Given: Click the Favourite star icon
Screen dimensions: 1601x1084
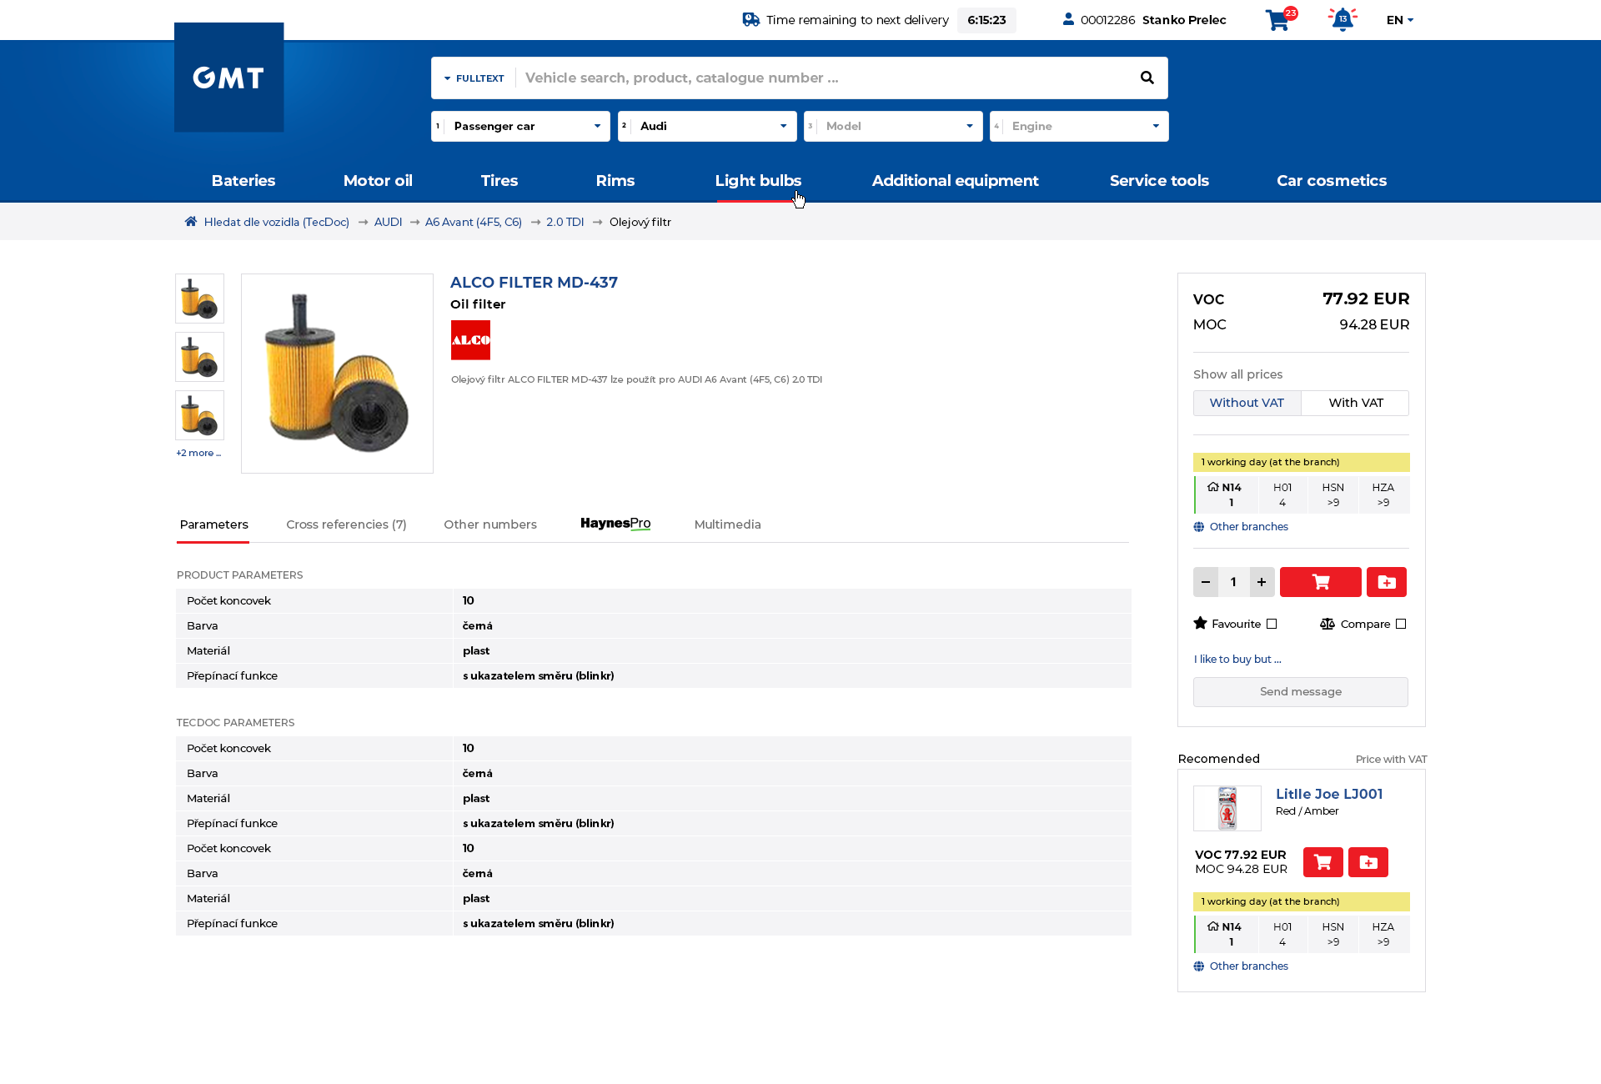Looking at the screenshot, I should point(1201,623).
